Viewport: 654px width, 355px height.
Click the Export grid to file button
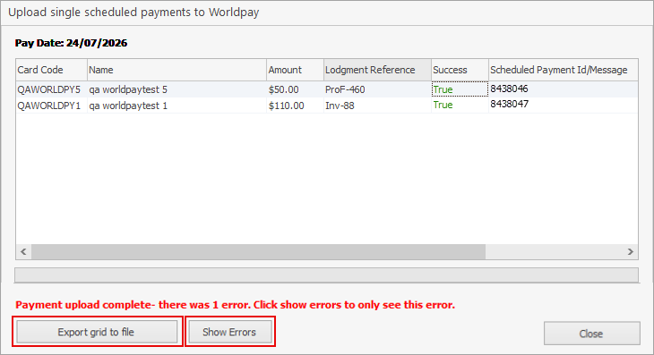pos(97,332)
